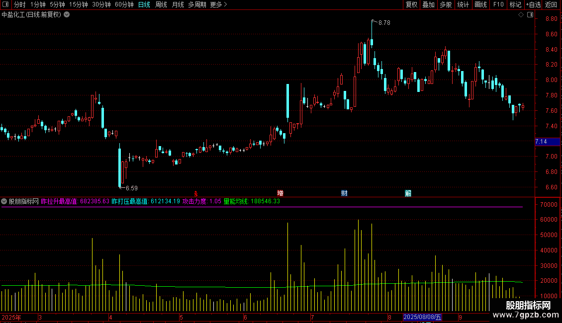562x323 pixels.
Task: Click the 2025年 label on time axis
Action: 11,317
